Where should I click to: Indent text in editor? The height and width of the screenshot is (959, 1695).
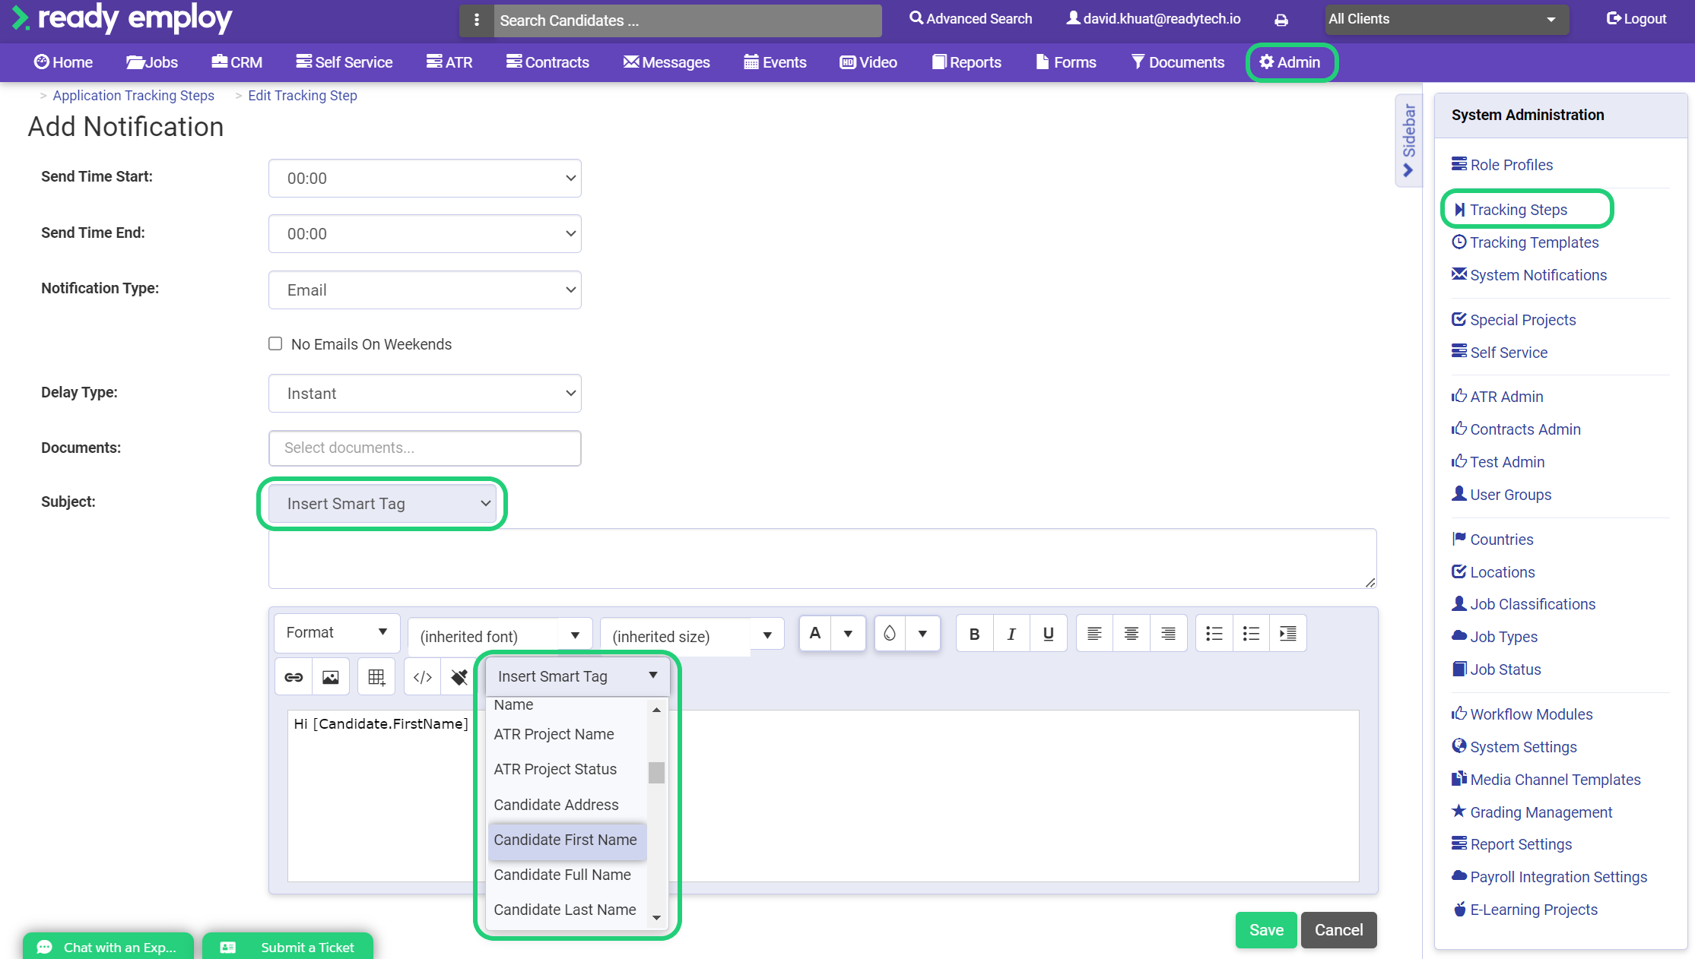coord(1288,634)
